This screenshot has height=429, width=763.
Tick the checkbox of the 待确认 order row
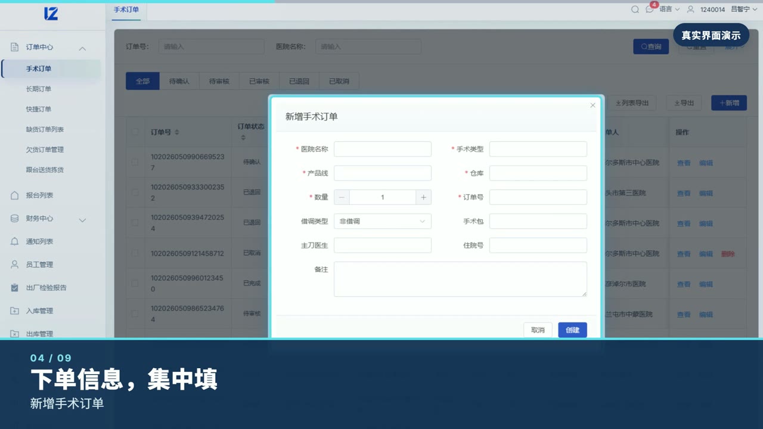(135, 162)
